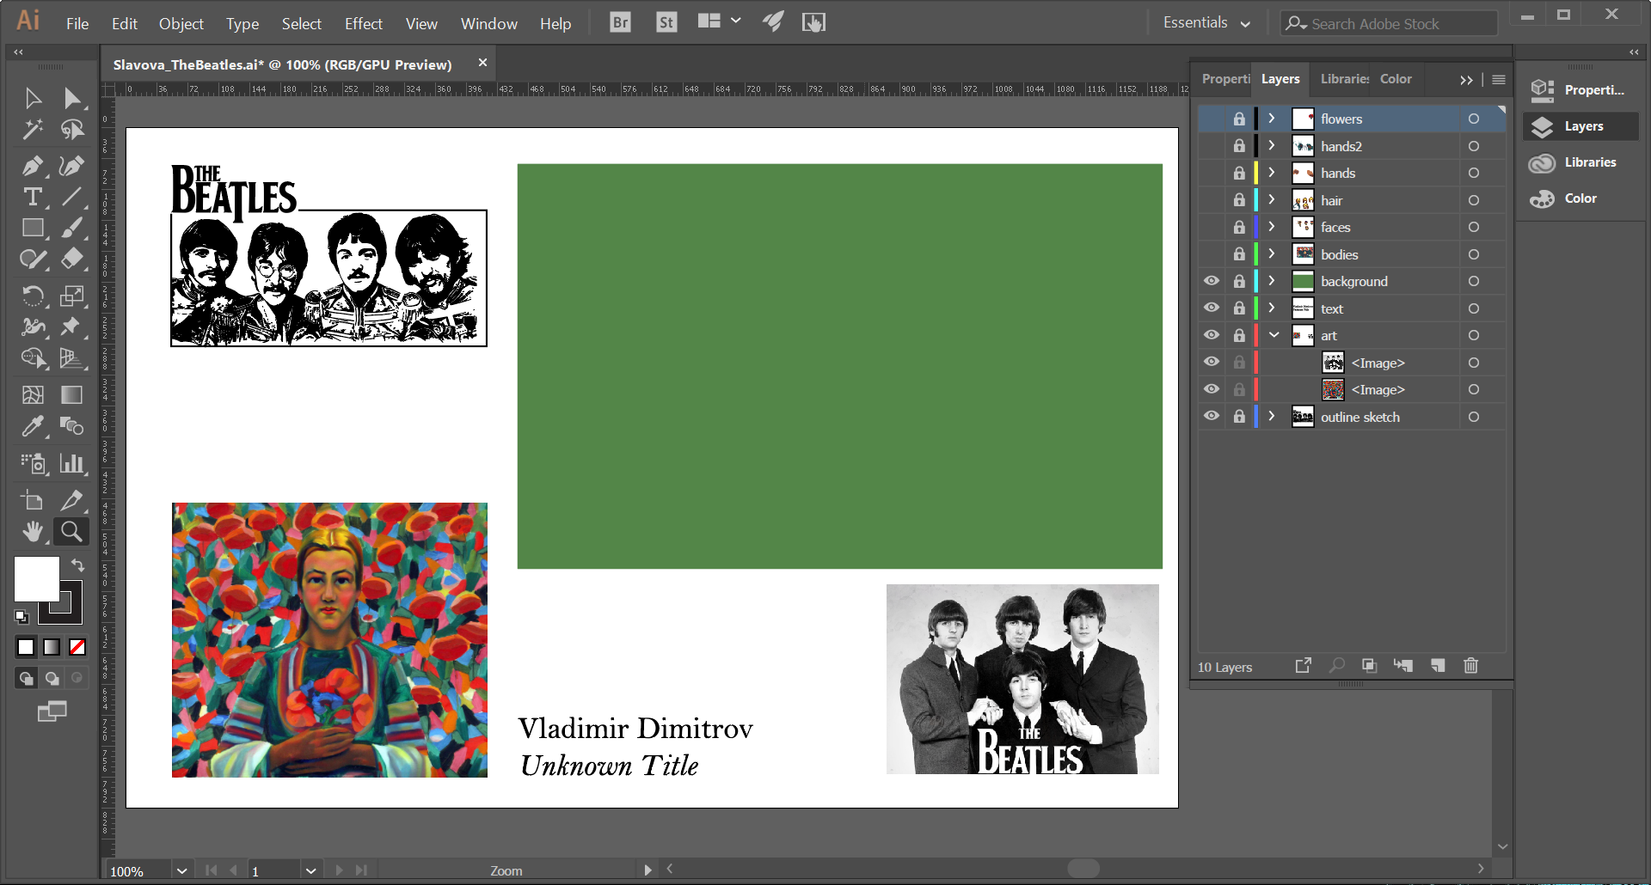Select the first <Image> sublayer thumbnail

(x=1333, y=363)
